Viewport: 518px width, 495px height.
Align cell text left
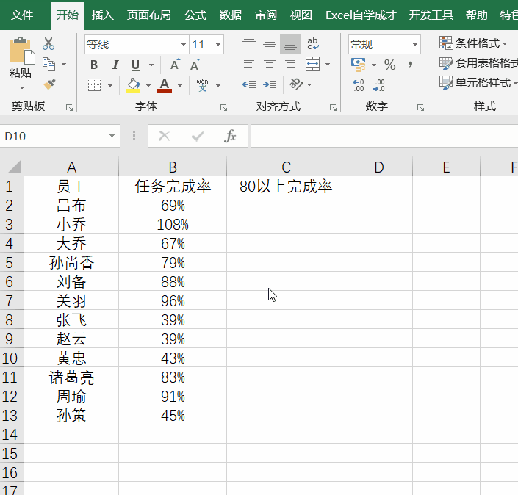249,64
